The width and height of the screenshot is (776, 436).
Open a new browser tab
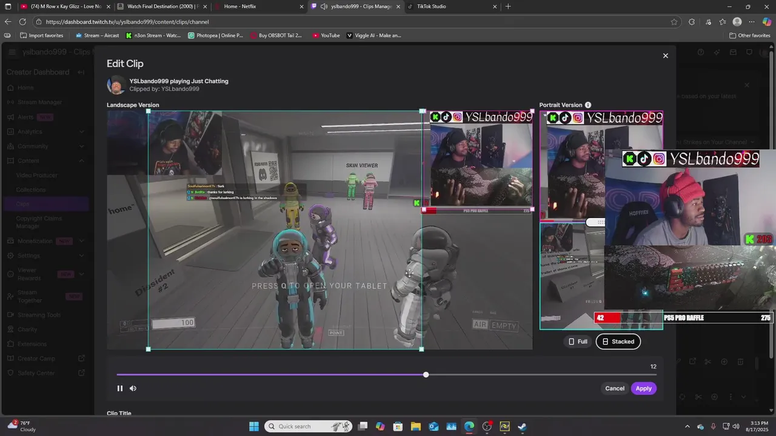click(508, 7)
